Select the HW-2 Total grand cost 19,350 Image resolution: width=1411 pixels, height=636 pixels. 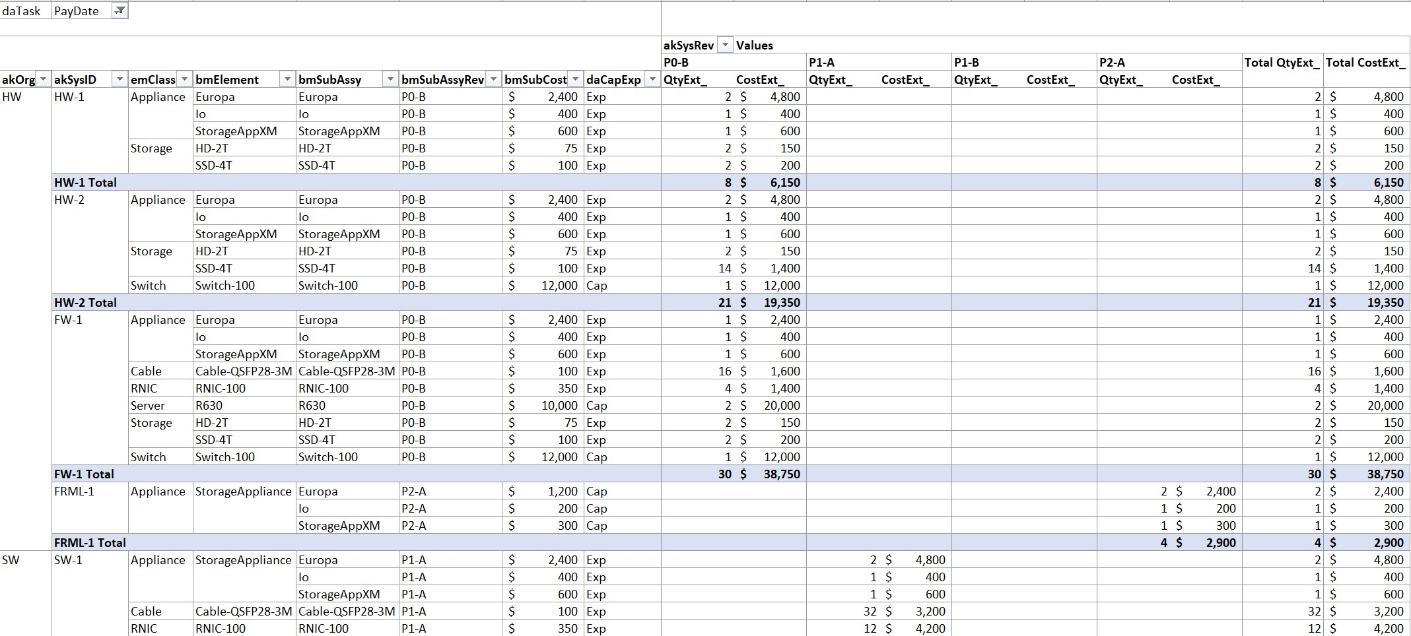point(1366,302)
